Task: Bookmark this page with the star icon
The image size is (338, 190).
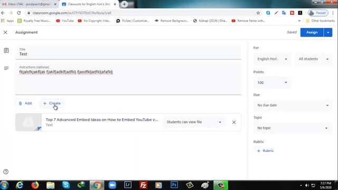Action: 258,13
